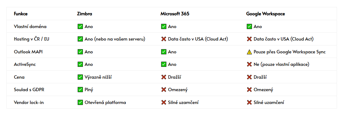The height and width of the screenshot is (118, 344).
Task: Click red cross beside Microsoft 365 Data často v USA
Action: 163,39
